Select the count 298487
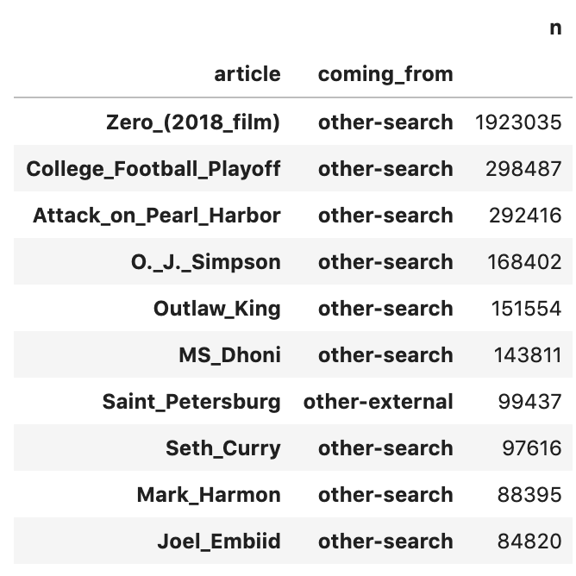The height and width of the screenshot is (576, 576). [x=523, y=169]
